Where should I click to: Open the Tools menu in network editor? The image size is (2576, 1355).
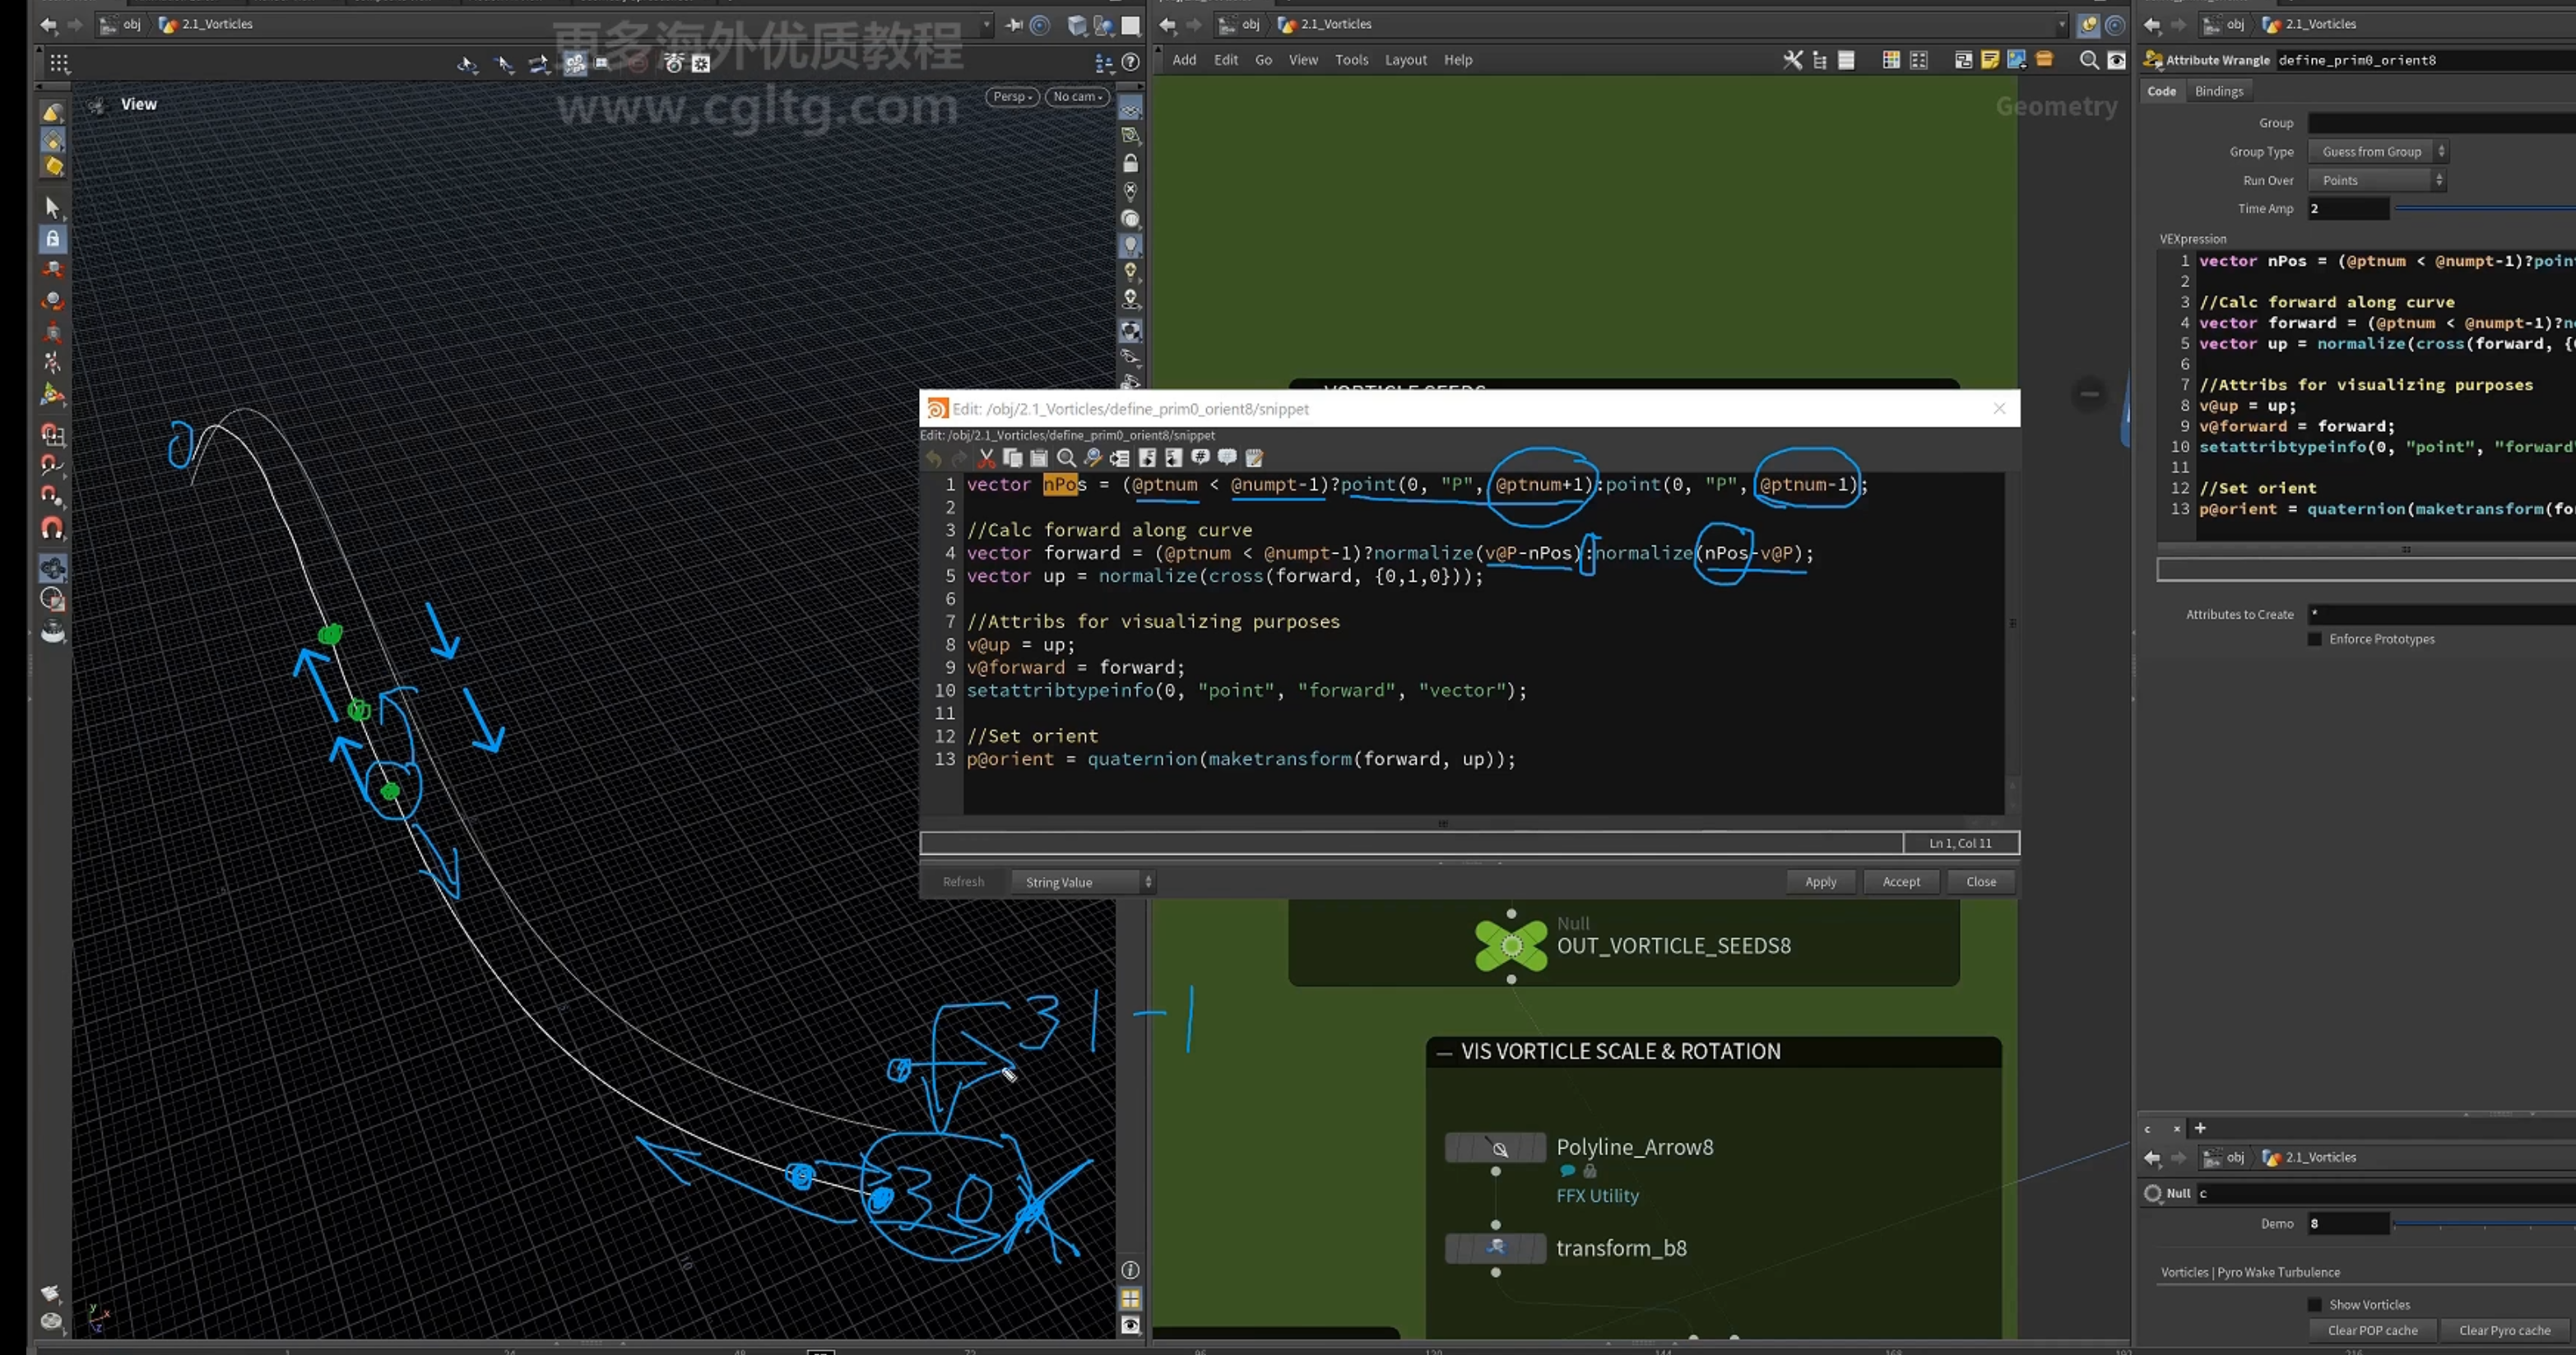[1351, 60]
